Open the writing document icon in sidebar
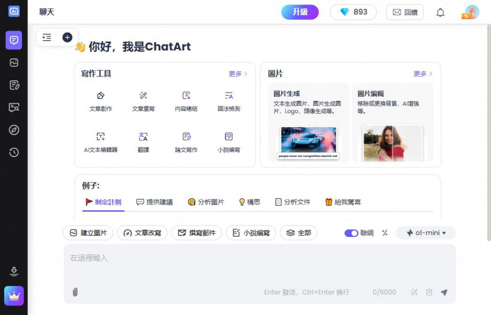The height and width of the screenshot is (315, 491). 14,85
